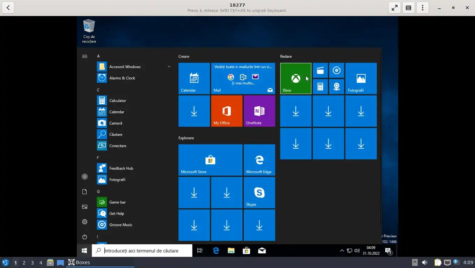The width and height of the screenshot is (475, 268).
Task: Switch to host workspace 4
Action: pyautogui.click(x=41, y=262)
